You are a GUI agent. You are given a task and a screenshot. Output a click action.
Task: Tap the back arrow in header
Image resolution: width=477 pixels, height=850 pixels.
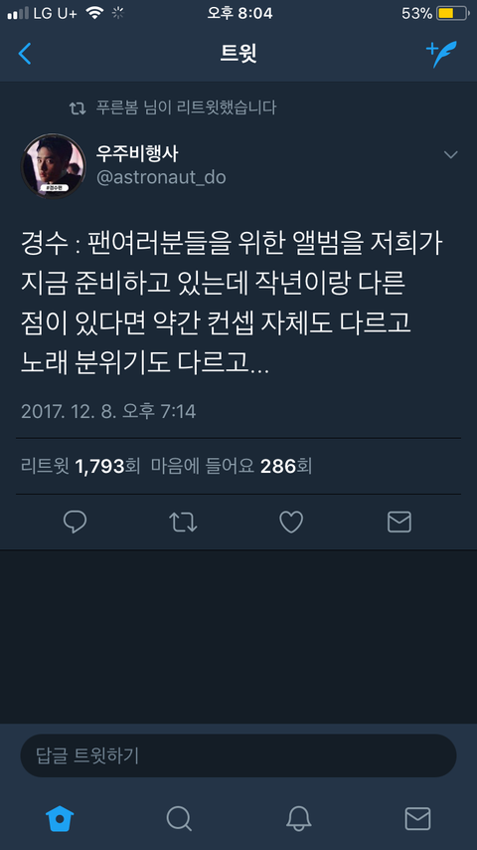[x=25, y=54]
